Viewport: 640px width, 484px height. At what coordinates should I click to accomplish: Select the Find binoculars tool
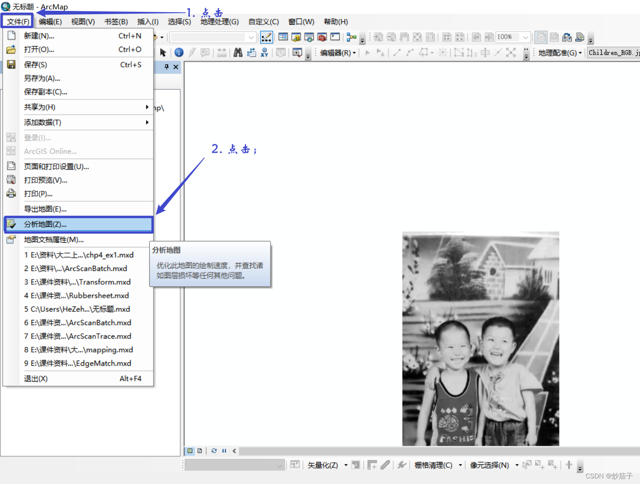238,53
